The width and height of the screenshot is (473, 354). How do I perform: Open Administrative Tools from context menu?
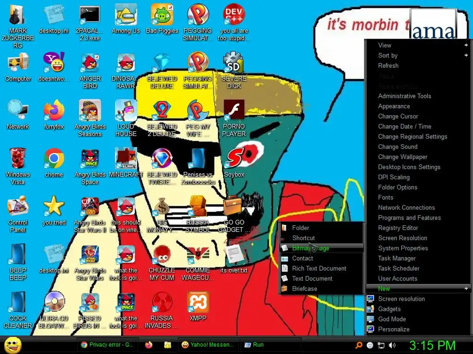pyautogui.click(x=418, y=96)
